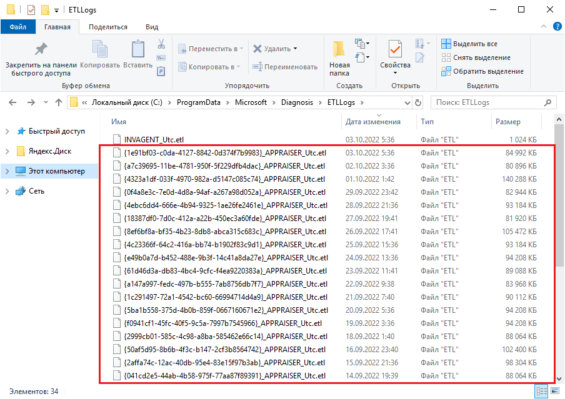Switch to the Поделиться tab
Screen dimensions: 565x399
tap(108, 27)
